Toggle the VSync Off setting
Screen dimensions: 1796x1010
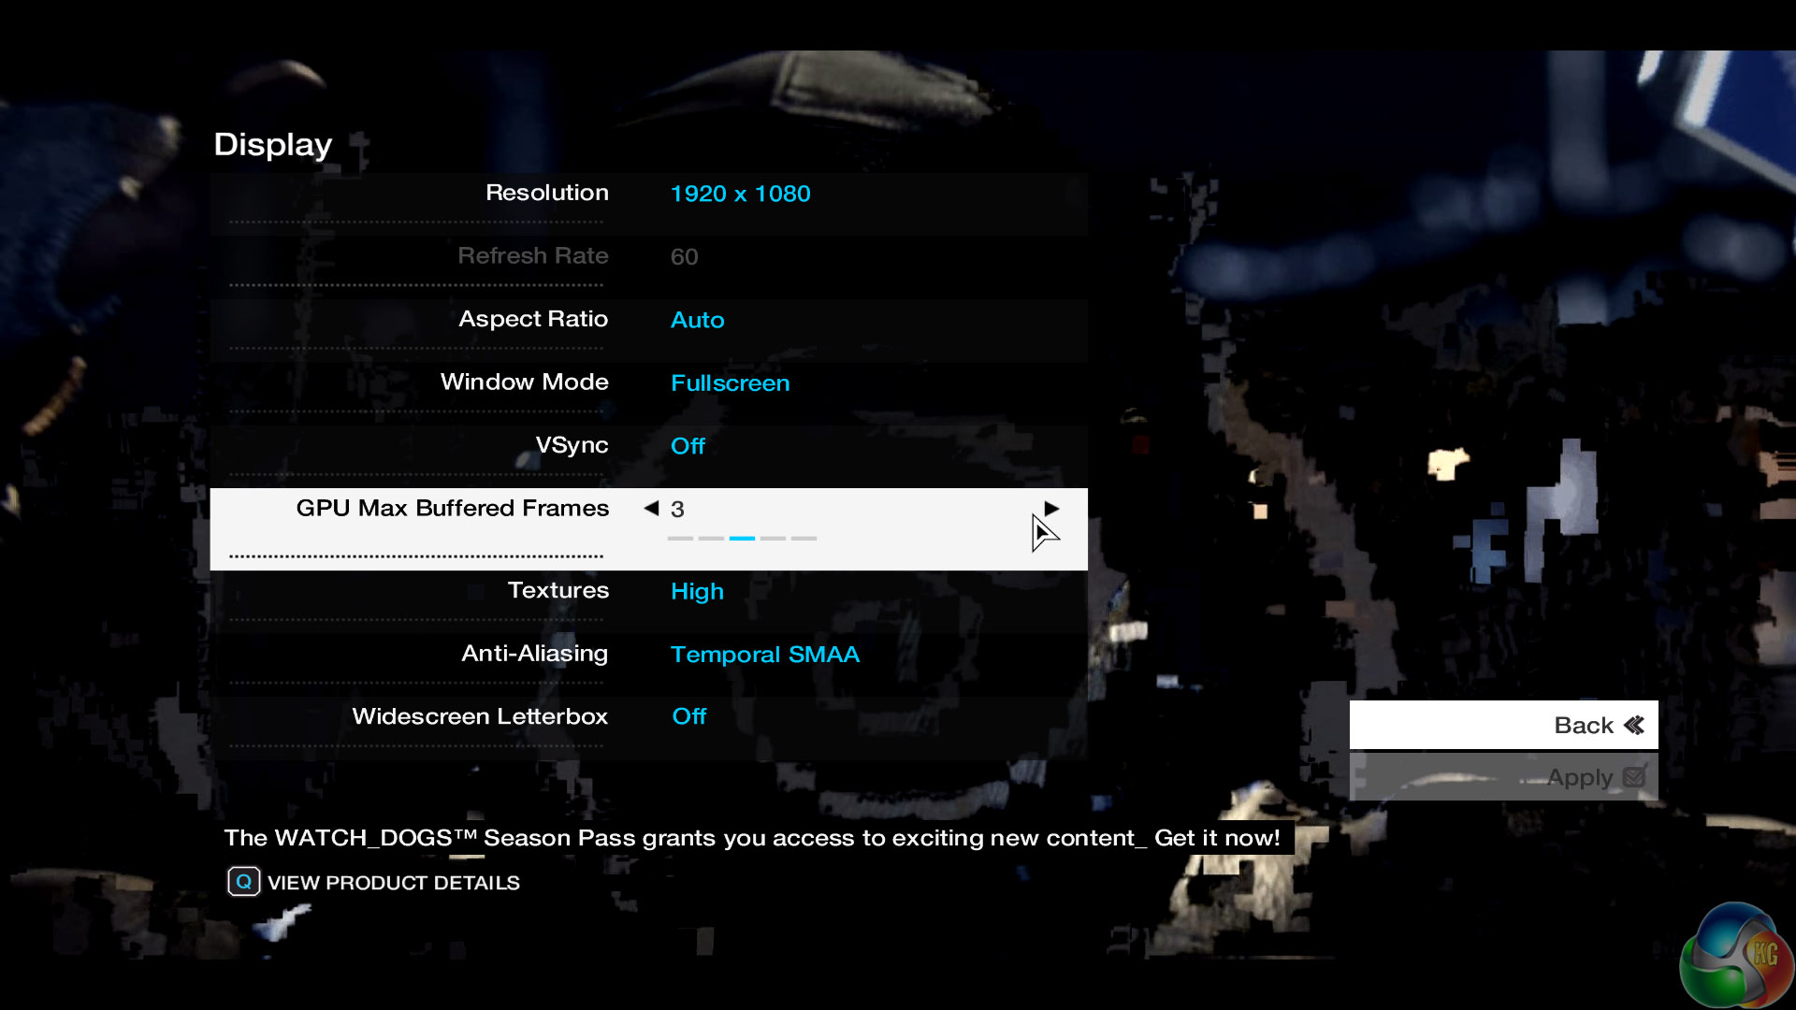pos(688,446)
